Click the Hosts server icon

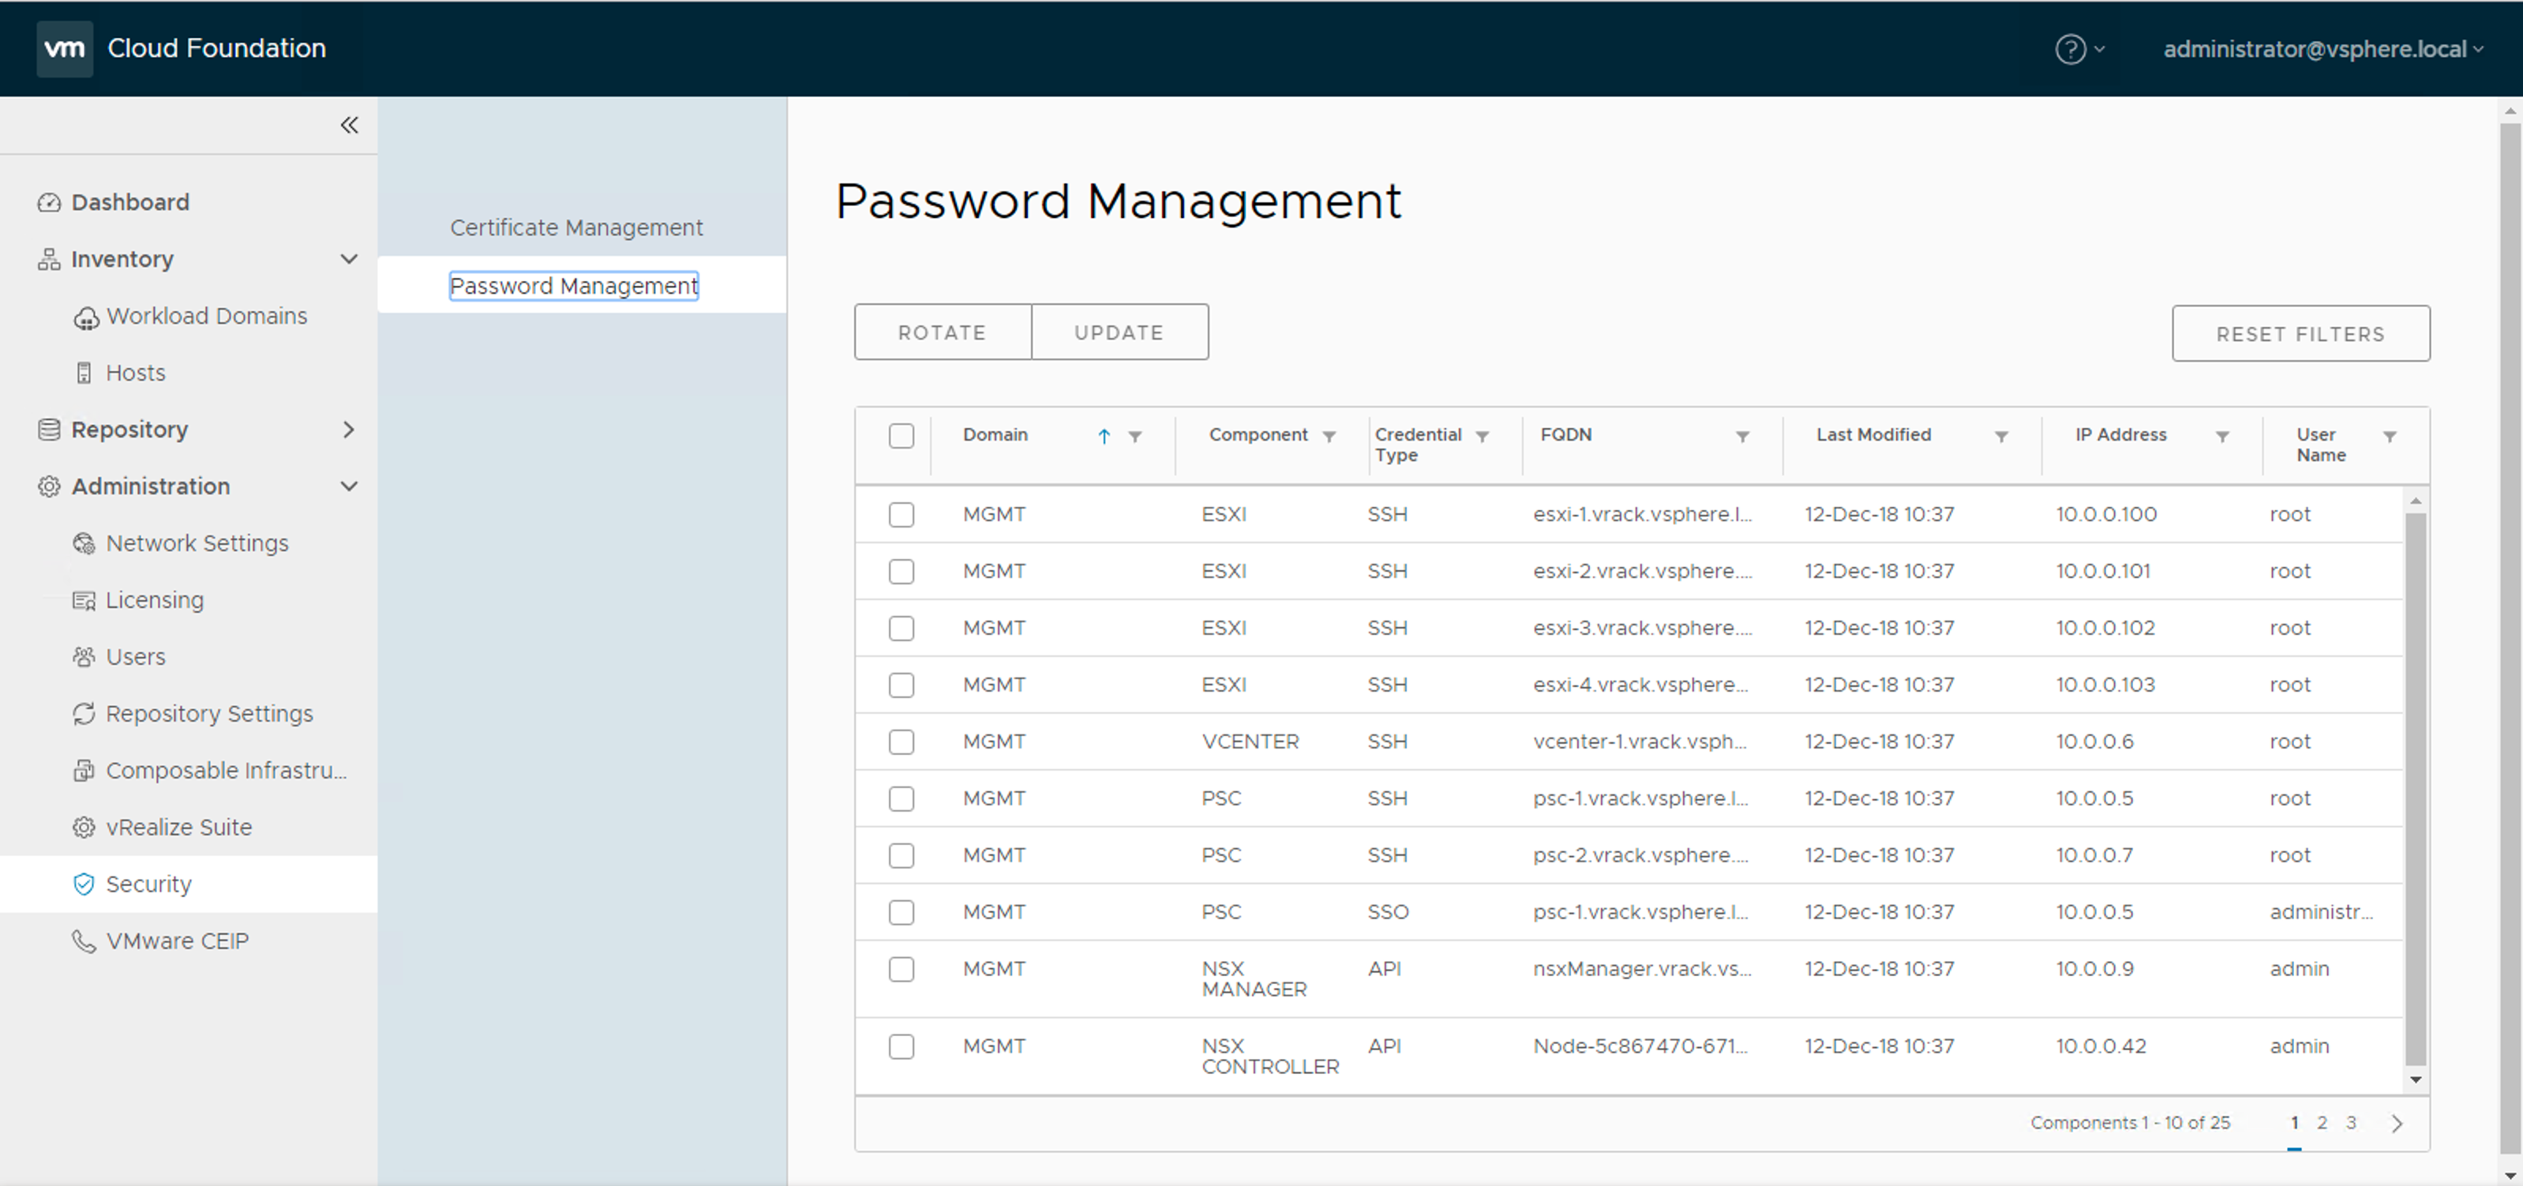tap(84, 373)
